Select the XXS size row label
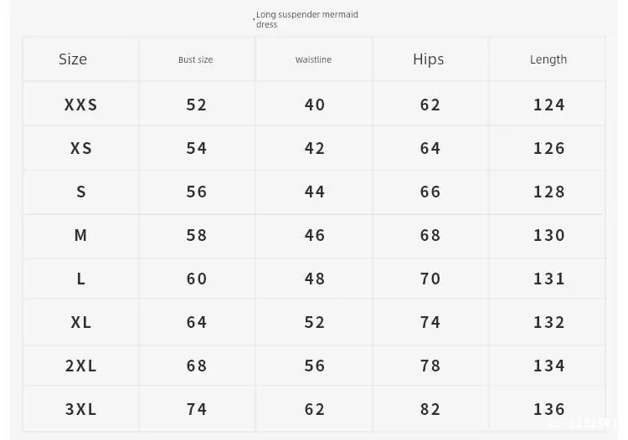The image size is (628, 440). pos(81,105)
